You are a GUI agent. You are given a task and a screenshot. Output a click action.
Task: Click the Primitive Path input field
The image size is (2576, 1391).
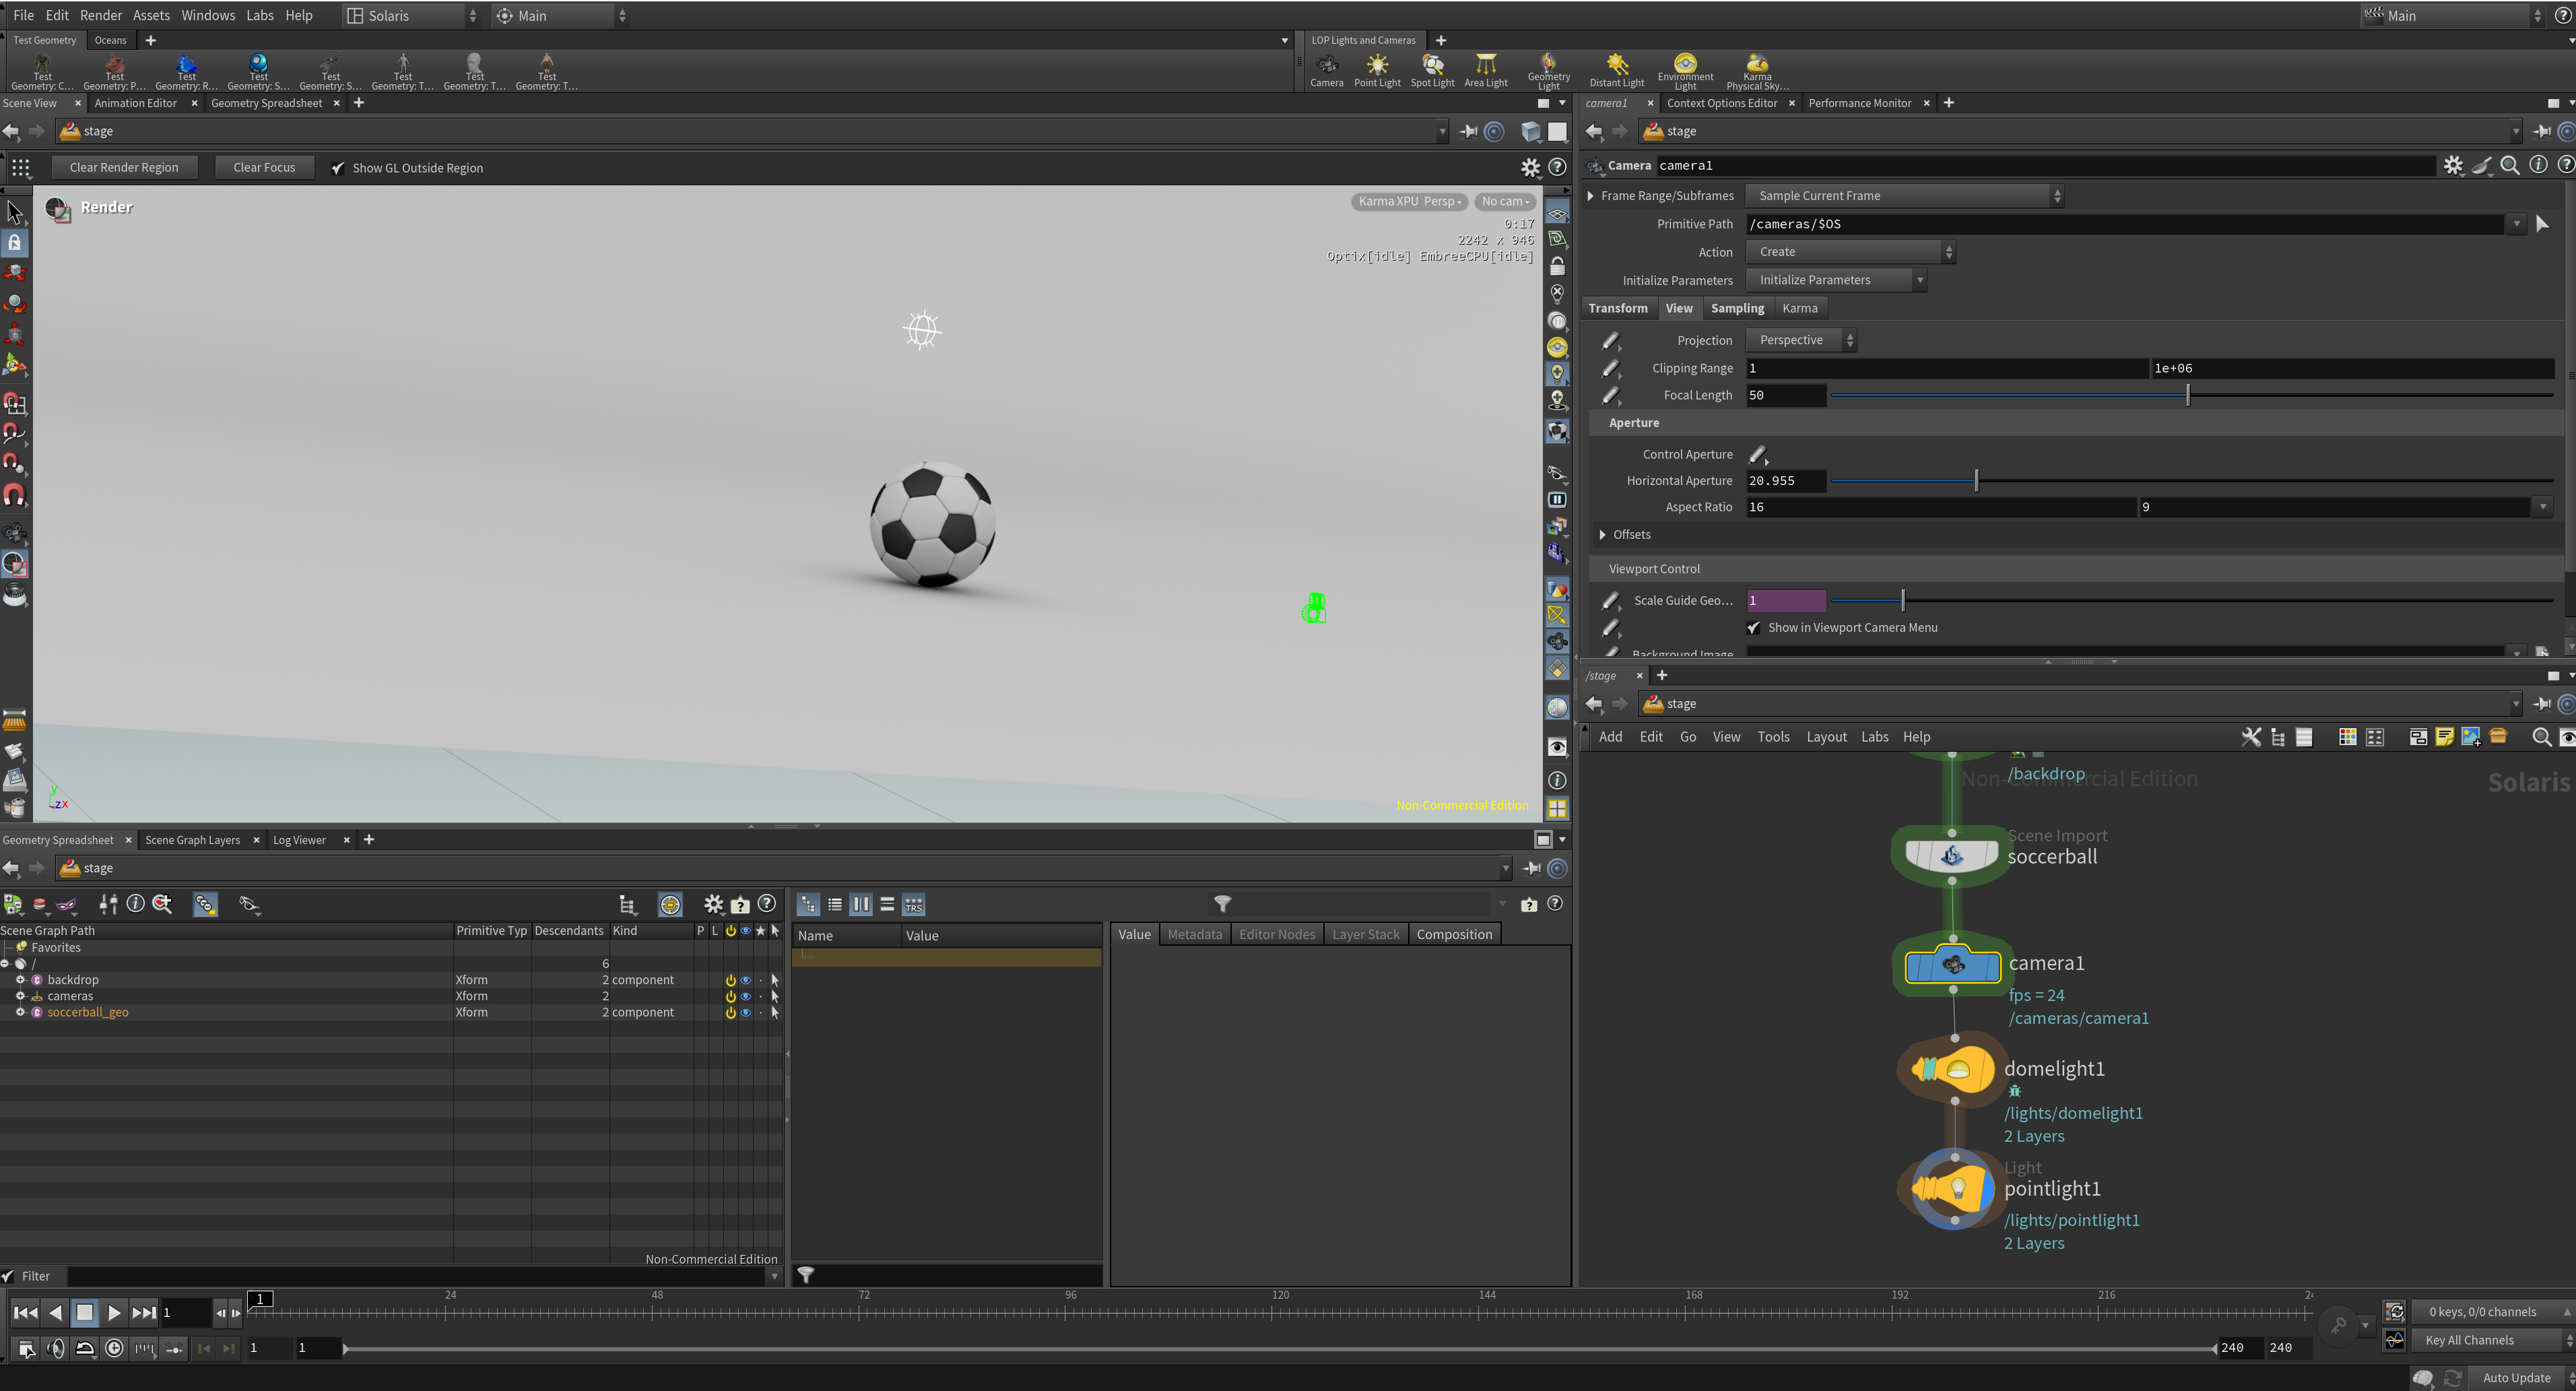(2124, 224)
